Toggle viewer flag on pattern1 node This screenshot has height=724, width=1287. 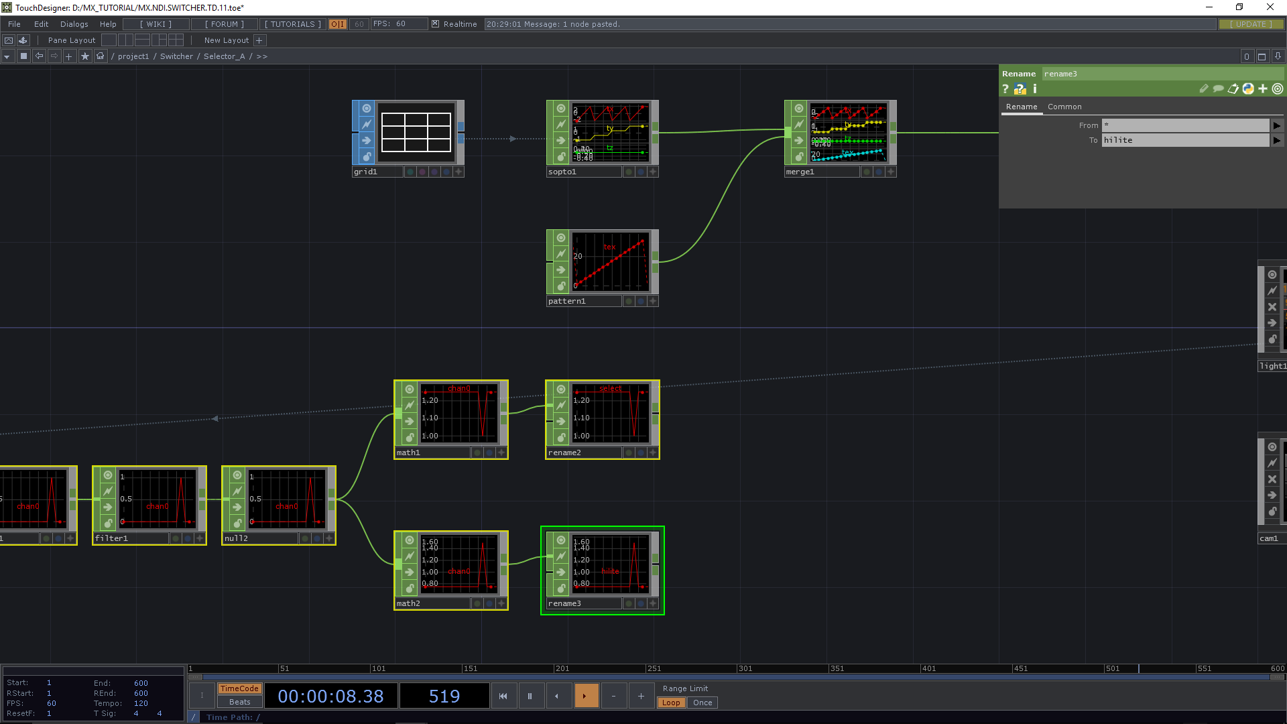pyautogui.click(x=561, y=238)
